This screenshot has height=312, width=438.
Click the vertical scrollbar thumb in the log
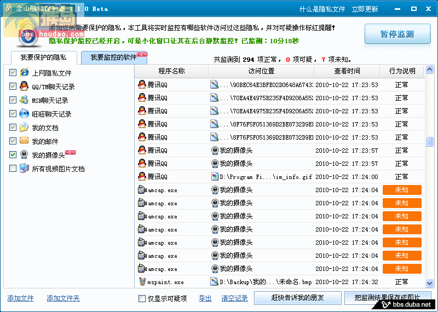[429, 141]
